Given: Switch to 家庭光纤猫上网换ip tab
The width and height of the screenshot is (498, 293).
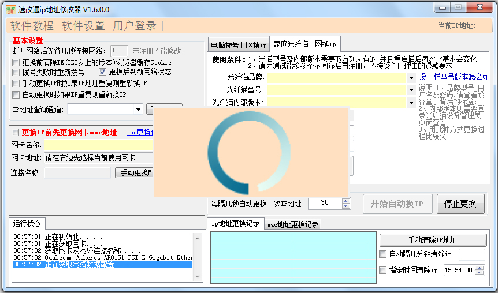Looking at the screenshot, I should click(305, 44).
